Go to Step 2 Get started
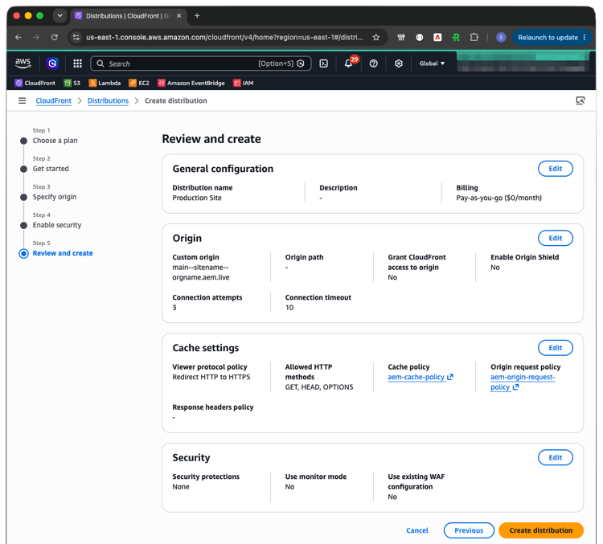This screenshot has height=544, width=603. tap(51, 169)
